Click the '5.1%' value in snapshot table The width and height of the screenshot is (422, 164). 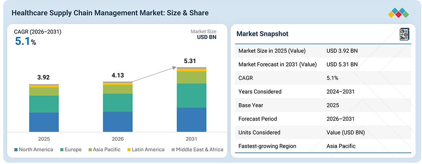(x=332, y=78)
